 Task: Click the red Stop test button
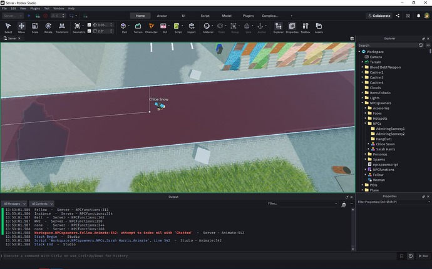click(x=46, y=16)
